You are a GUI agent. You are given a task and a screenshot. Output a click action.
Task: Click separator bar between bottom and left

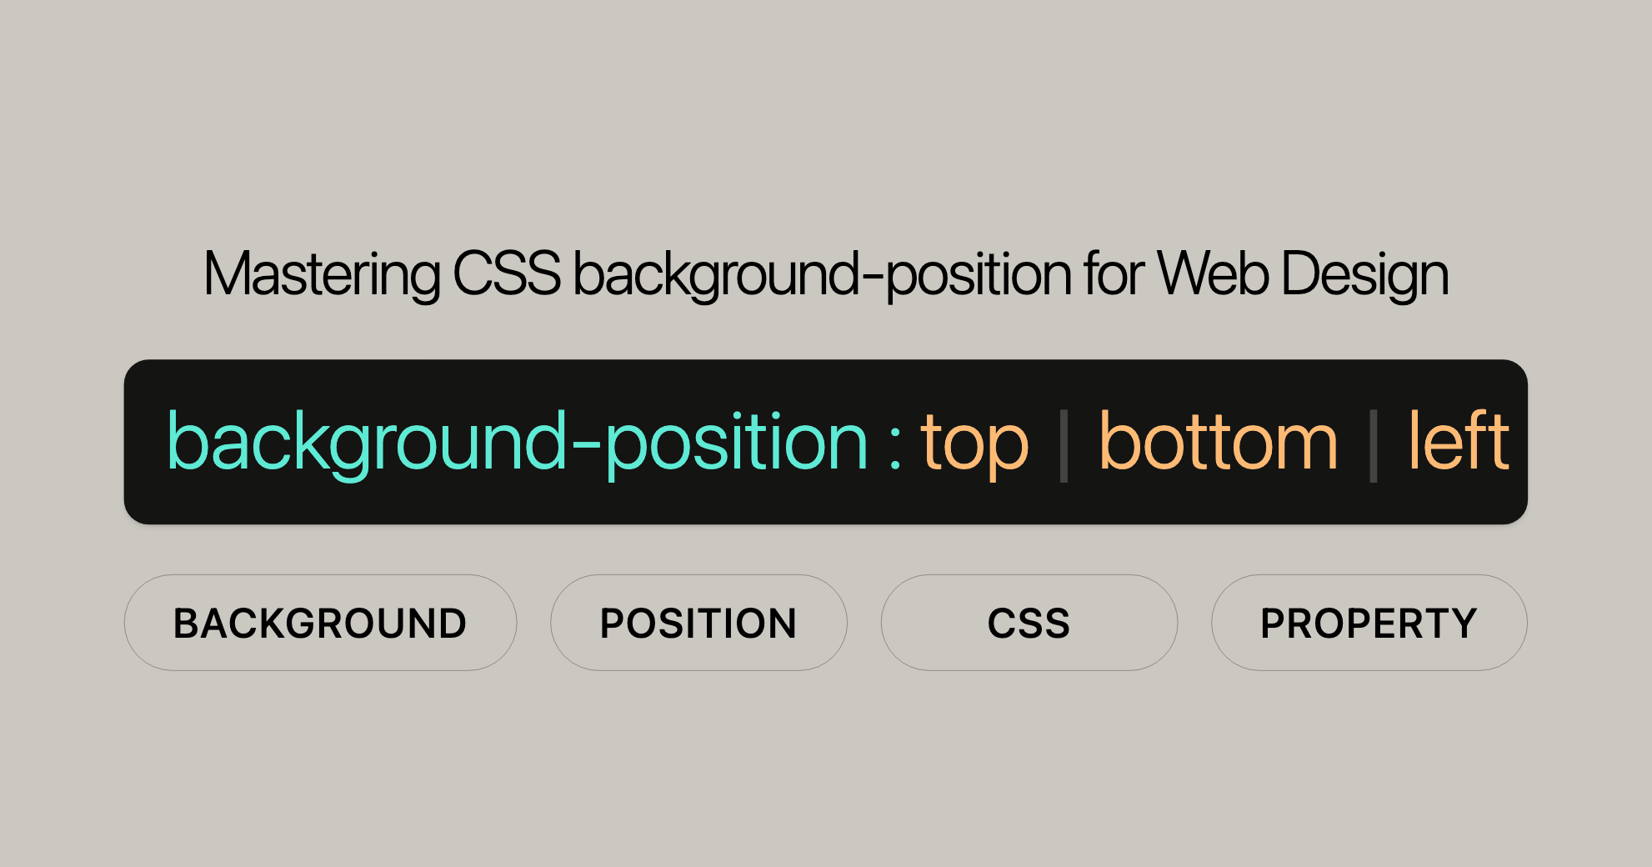tap(1373, 445)
